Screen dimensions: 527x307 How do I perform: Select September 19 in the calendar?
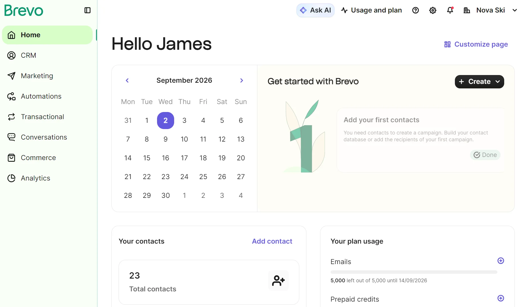[222, 158]
